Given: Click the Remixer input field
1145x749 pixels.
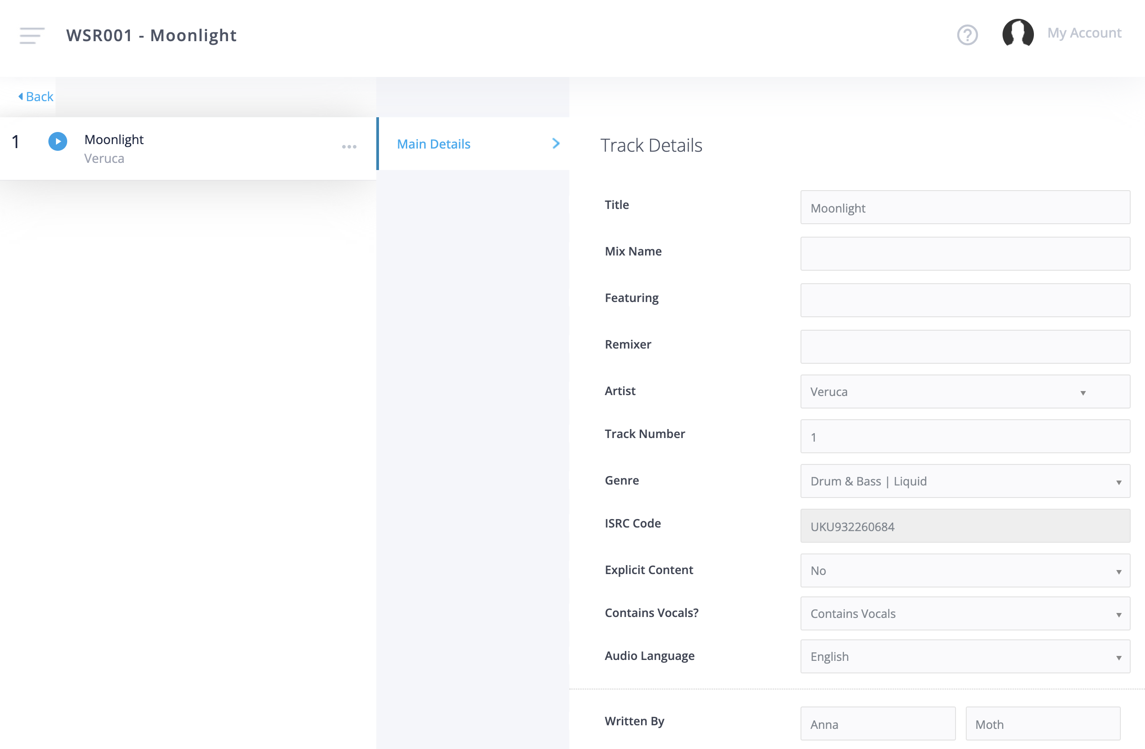Looking at the screenshot, I should [965, 347].
